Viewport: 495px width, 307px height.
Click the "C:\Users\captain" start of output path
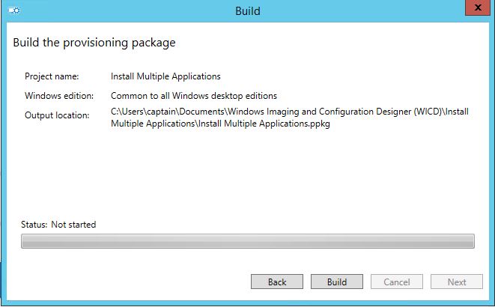coord(143,112)
